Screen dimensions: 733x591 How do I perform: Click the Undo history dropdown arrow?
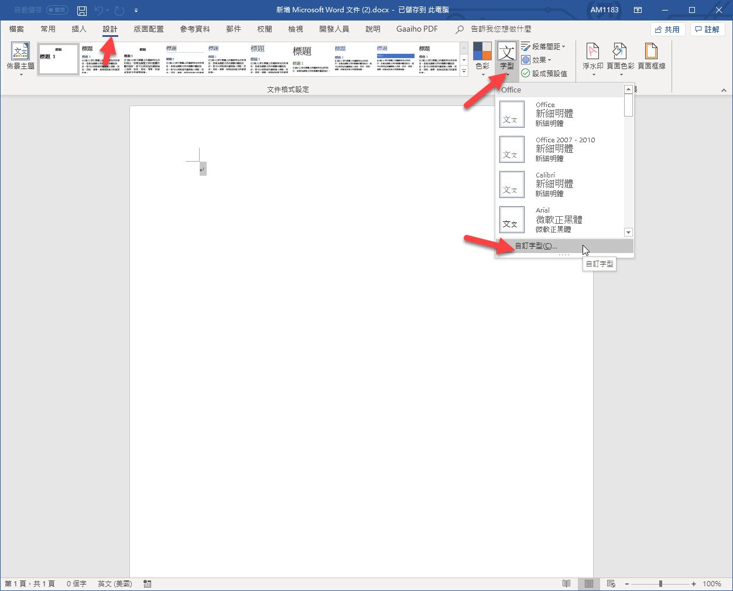(x=107, y=11)
